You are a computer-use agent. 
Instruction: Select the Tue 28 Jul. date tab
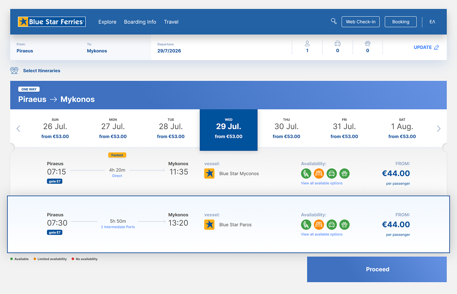[171, 129]
